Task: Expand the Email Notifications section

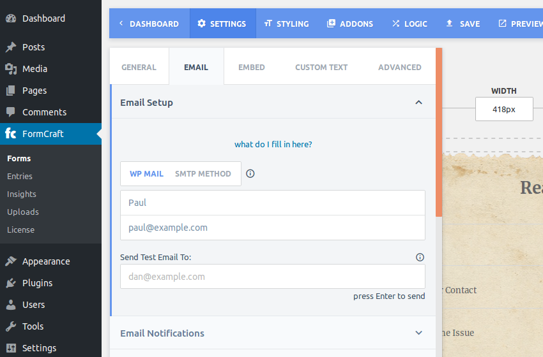Action: (x=418, y=333)
